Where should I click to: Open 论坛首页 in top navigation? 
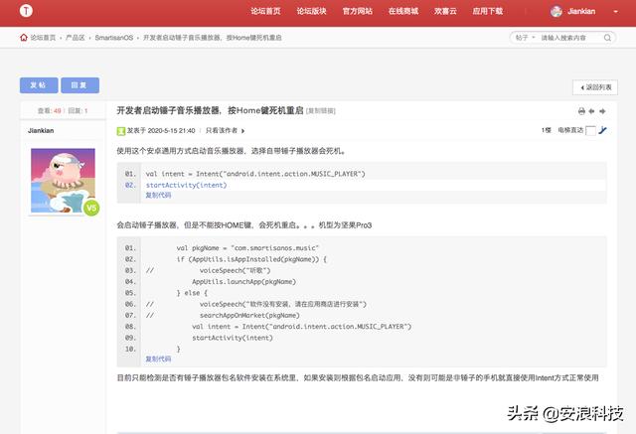(x=265, y=11)
